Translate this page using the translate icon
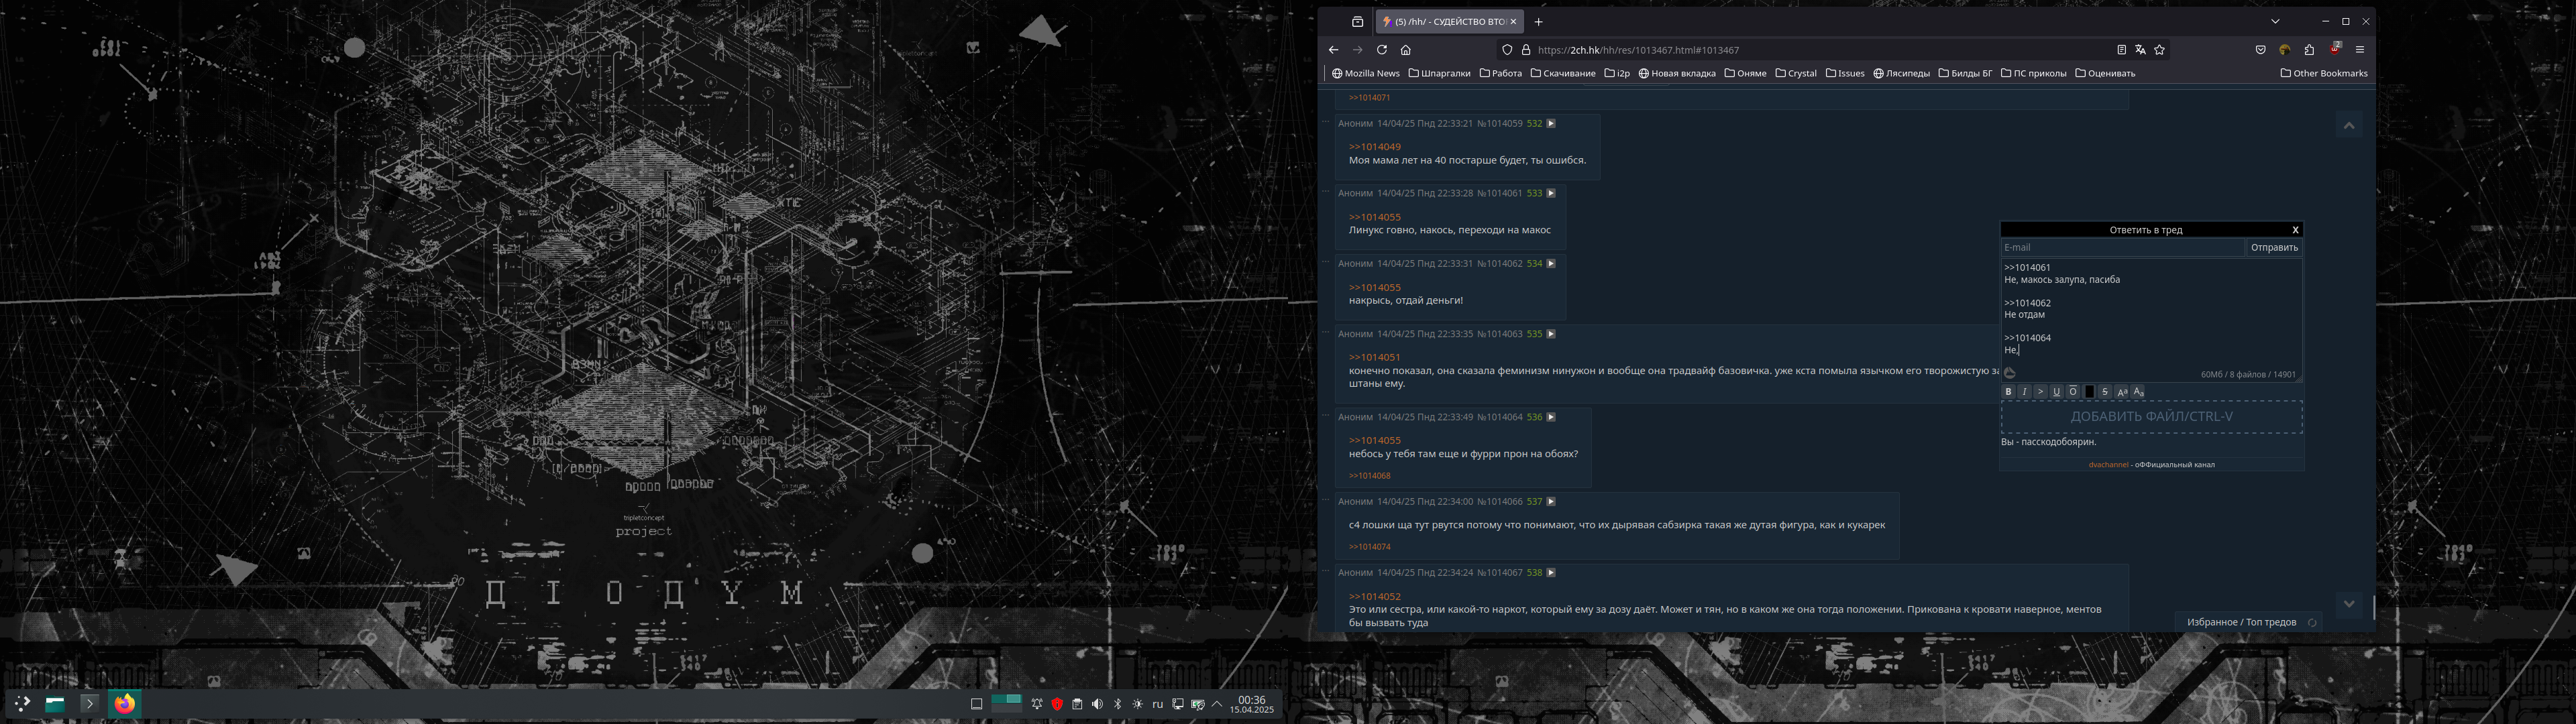 click(2140, 50)
